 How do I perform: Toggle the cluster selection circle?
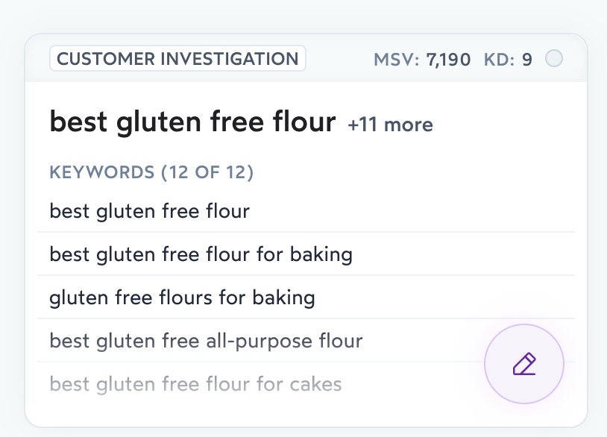554,58
